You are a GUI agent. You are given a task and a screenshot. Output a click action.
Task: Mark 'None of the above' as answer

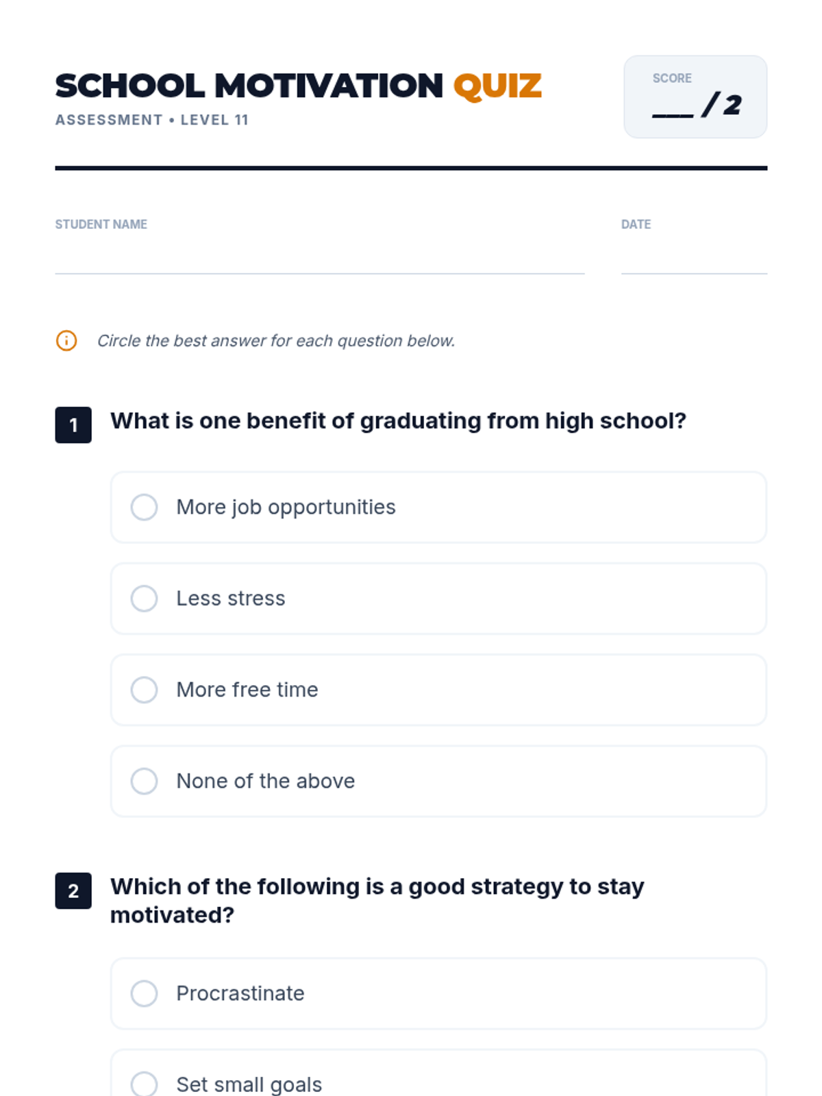(145, 781)
